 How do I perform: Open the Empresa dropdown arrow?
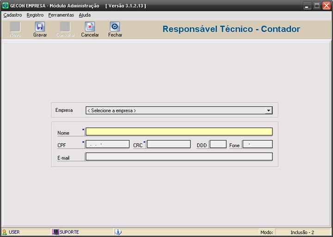pyautogui.click(x=268, y=111)
